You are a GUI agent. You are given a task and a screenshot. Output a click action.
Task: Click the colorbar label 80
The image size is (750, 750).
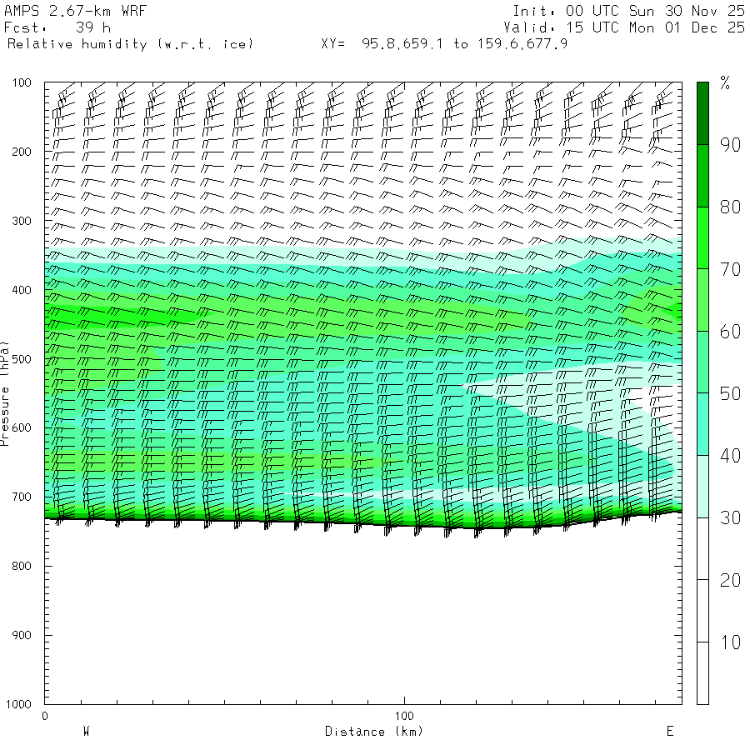730,207
